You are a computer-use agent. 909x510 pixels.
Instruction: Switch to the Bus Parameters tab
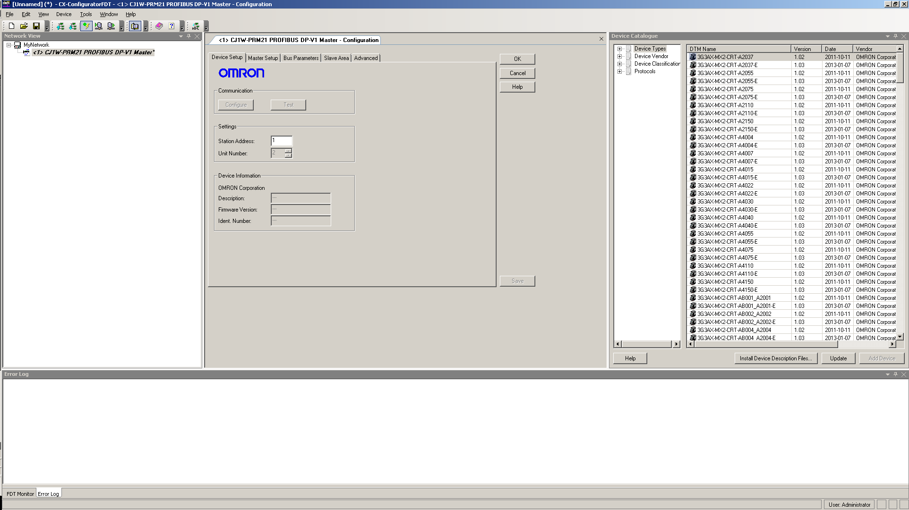[300, 58]
